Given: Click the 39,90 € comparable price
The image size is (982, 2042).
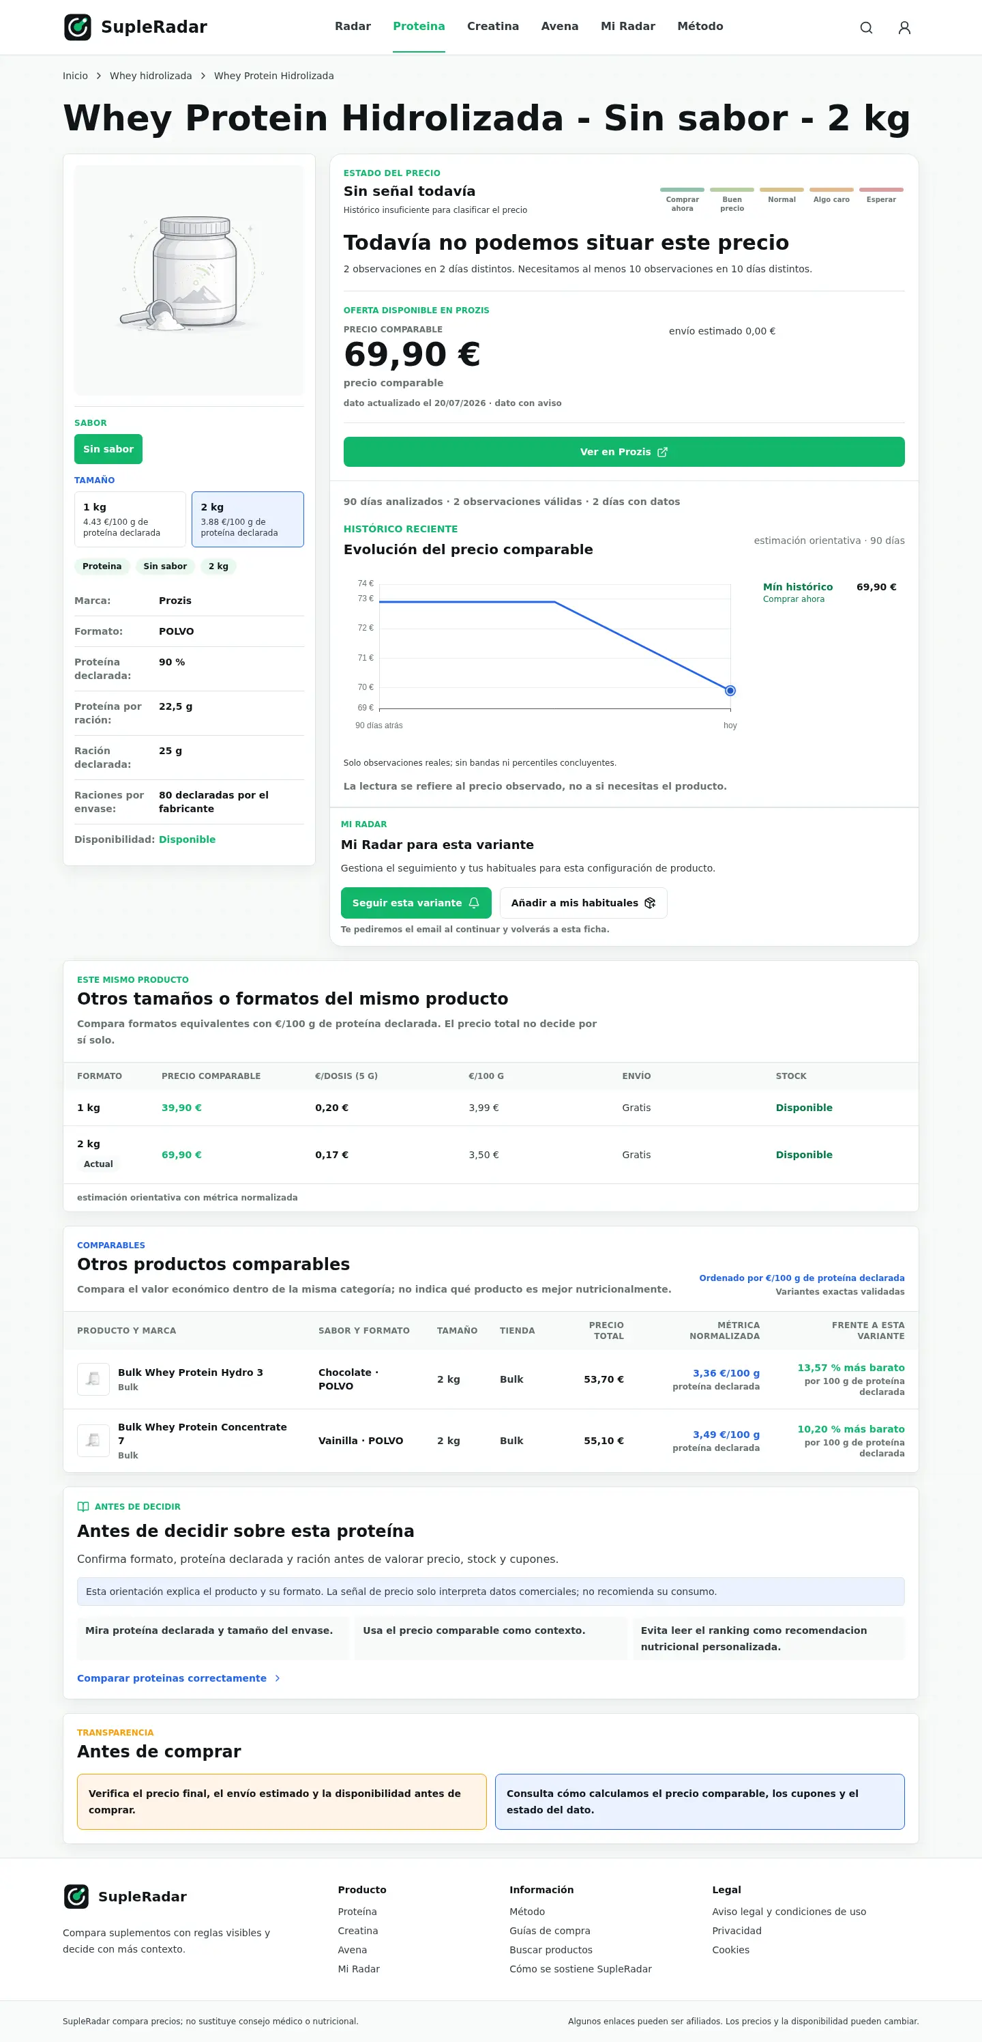Looking at the screenshot, I should pos(181,1108).
